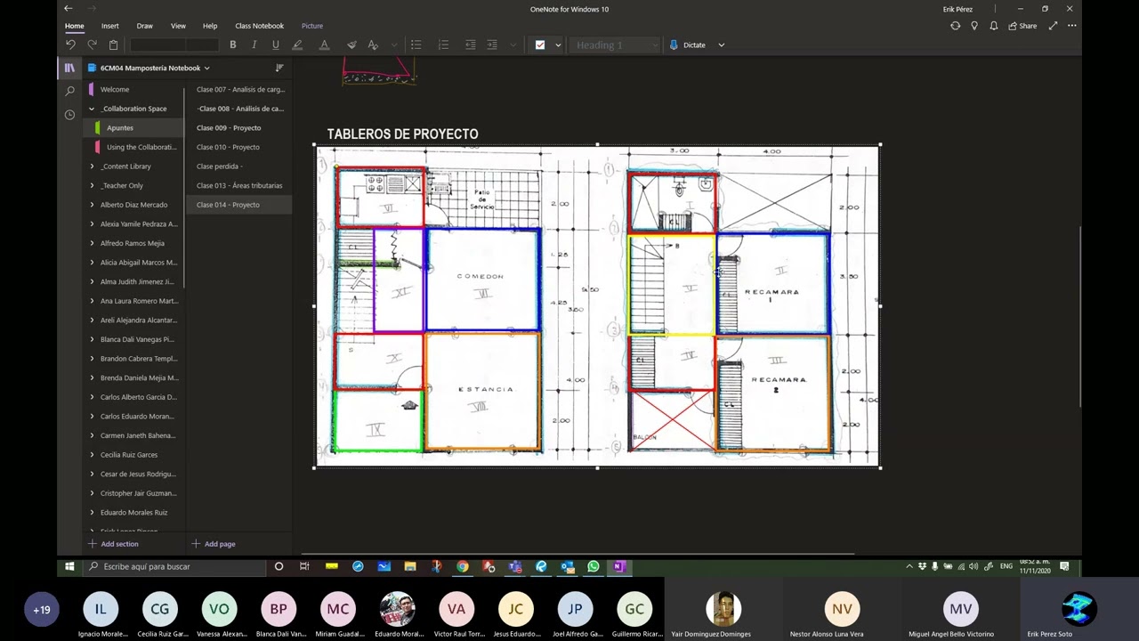Click the Increase indent icon
The image size is (1139, 641).
tap(491, 45)
